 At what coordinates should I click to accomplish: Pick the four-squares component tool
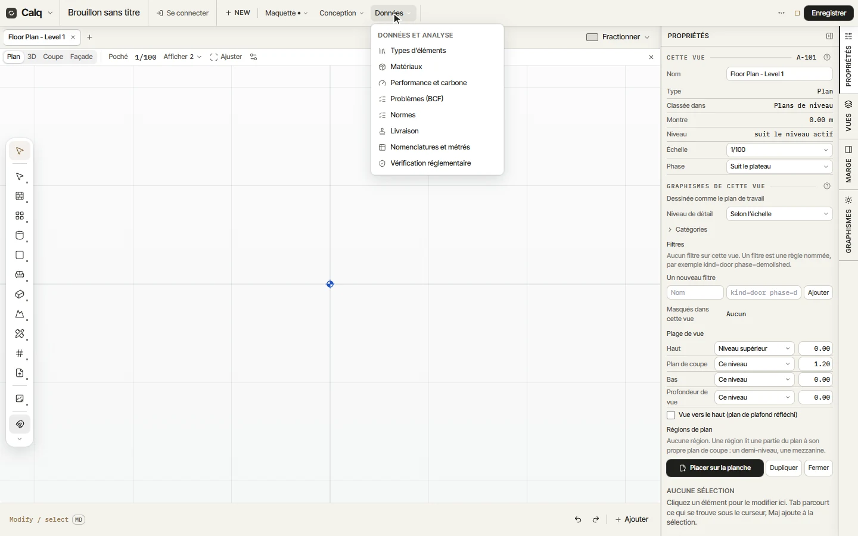tap(20, 216)
